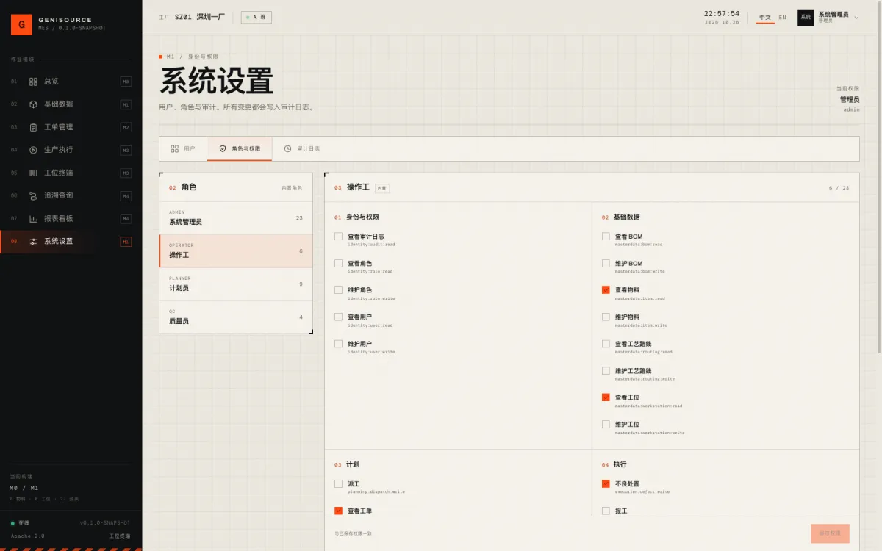The width and height of the screenshot is (882, 551).
Task: Check the 维护工艺路线 permission
Action: tap(606, 370)
